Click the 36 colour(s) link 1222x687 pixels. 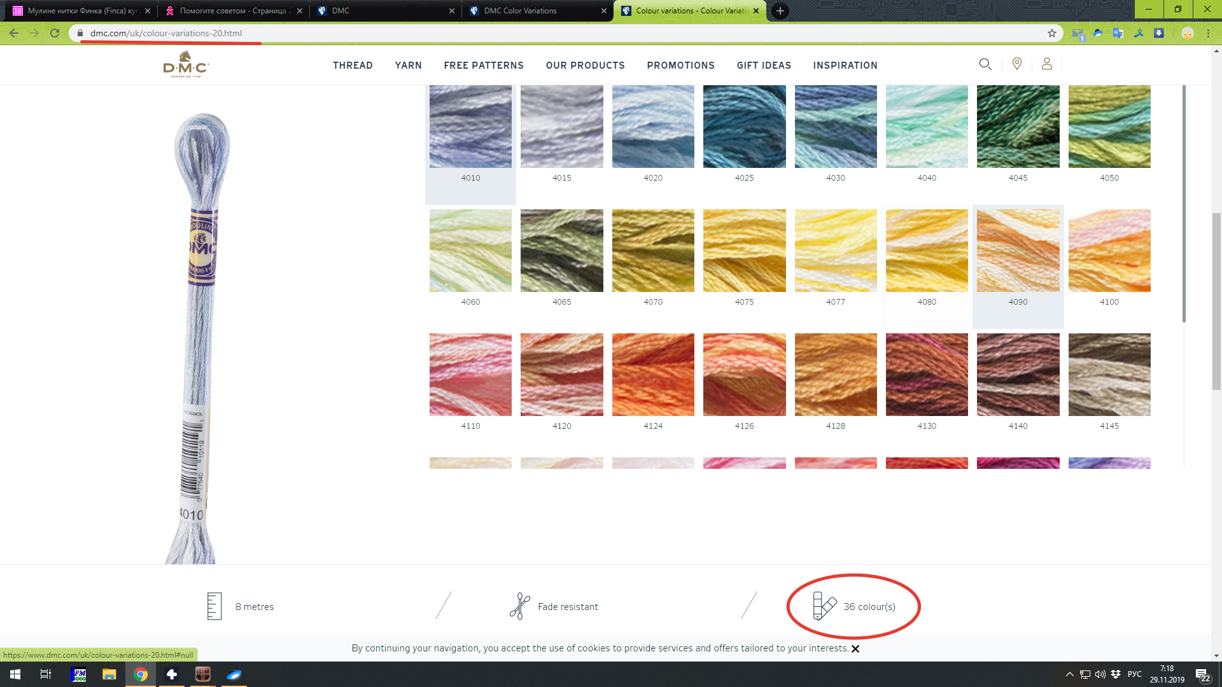(x=869, y=607)
